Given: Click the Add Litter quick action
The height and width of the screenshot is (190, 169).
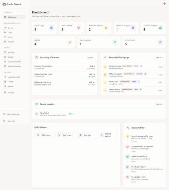Looking at the screenshot, I should [x=65, y=135].
